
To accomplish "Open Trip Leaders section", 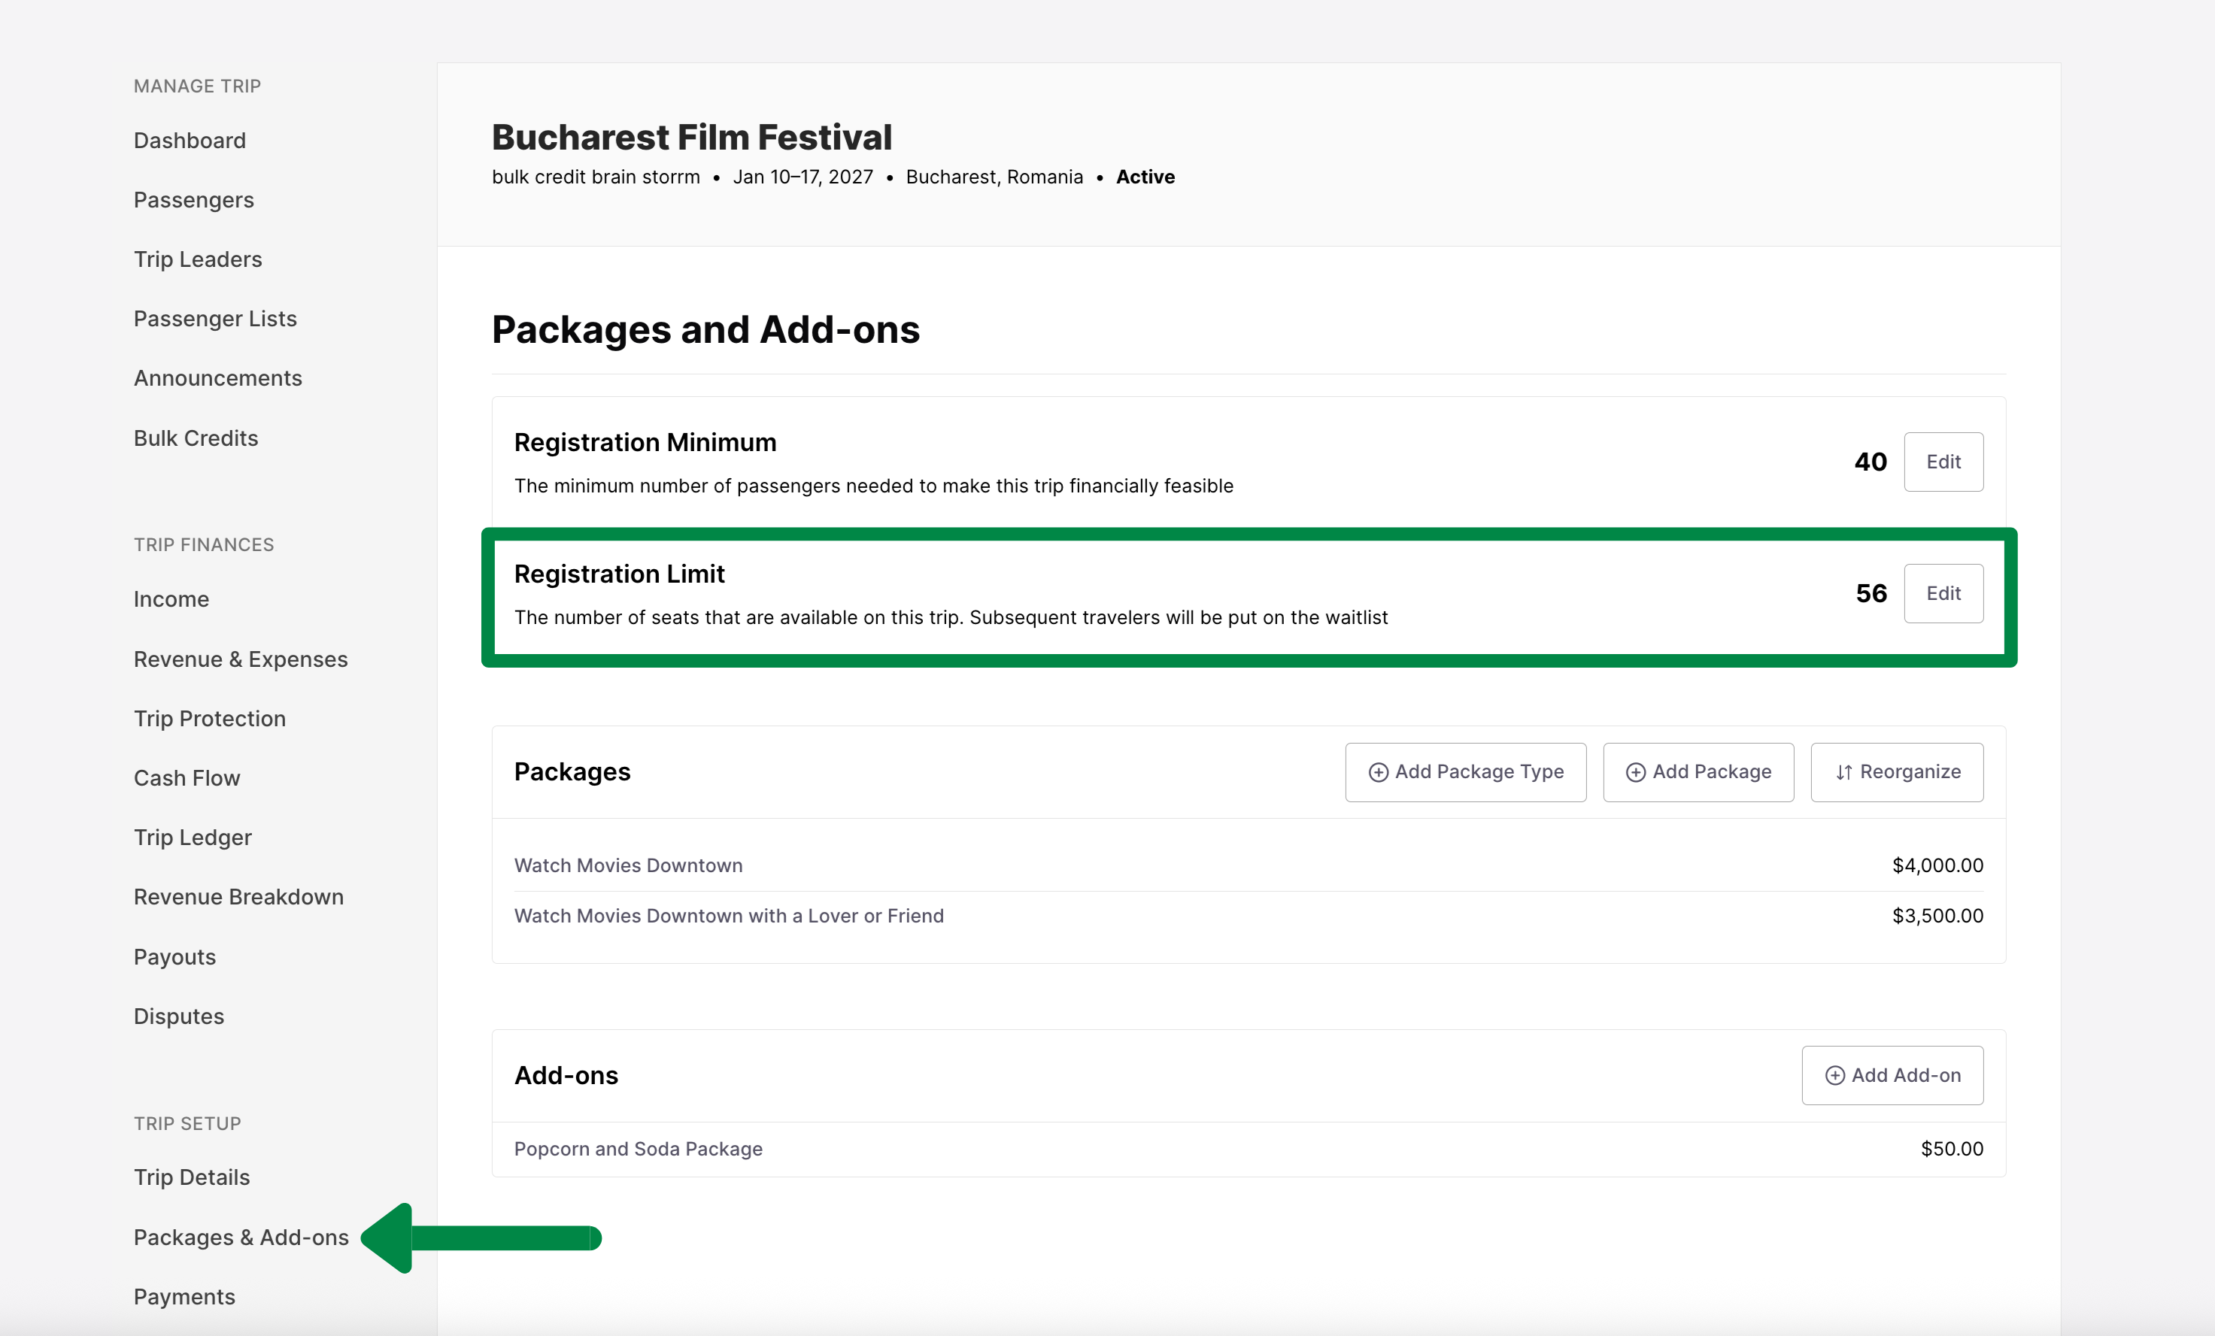I will (x=198, y=259).
